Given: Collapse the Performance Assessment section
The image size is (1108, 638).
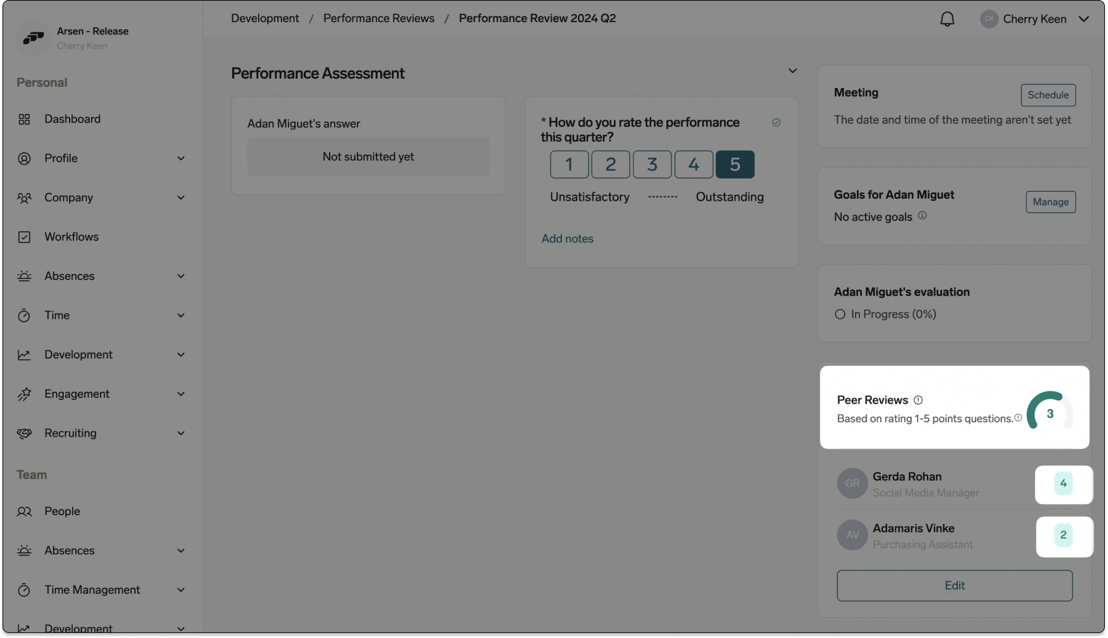Looking at the screenshot, I should click(x=792, y=71).
